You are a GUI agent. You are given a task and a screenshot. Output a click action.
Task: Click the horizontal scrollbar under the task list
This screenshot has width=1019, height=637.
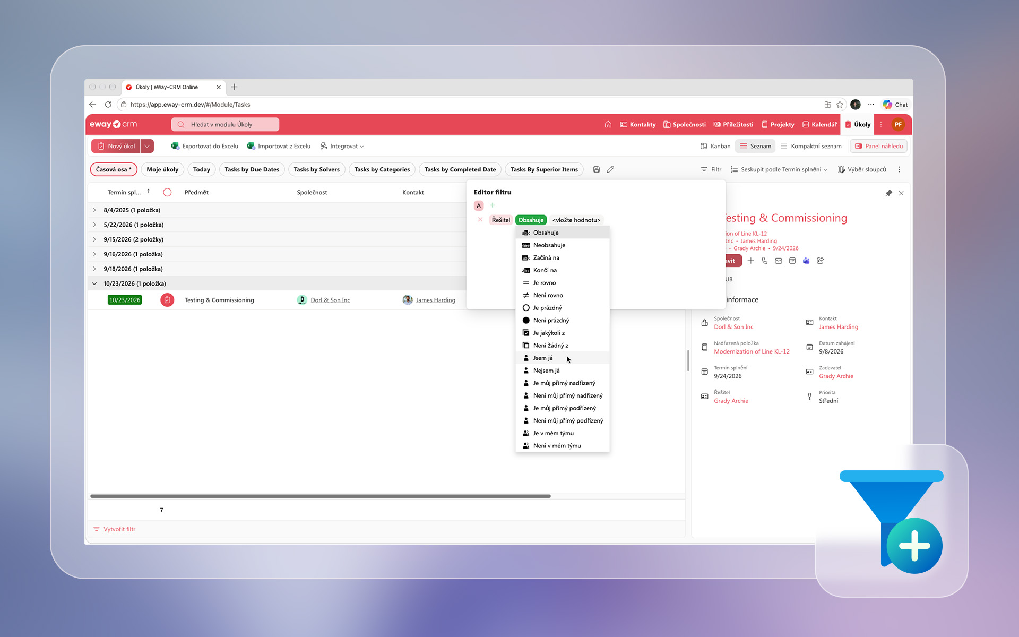(x=320, y=496)
